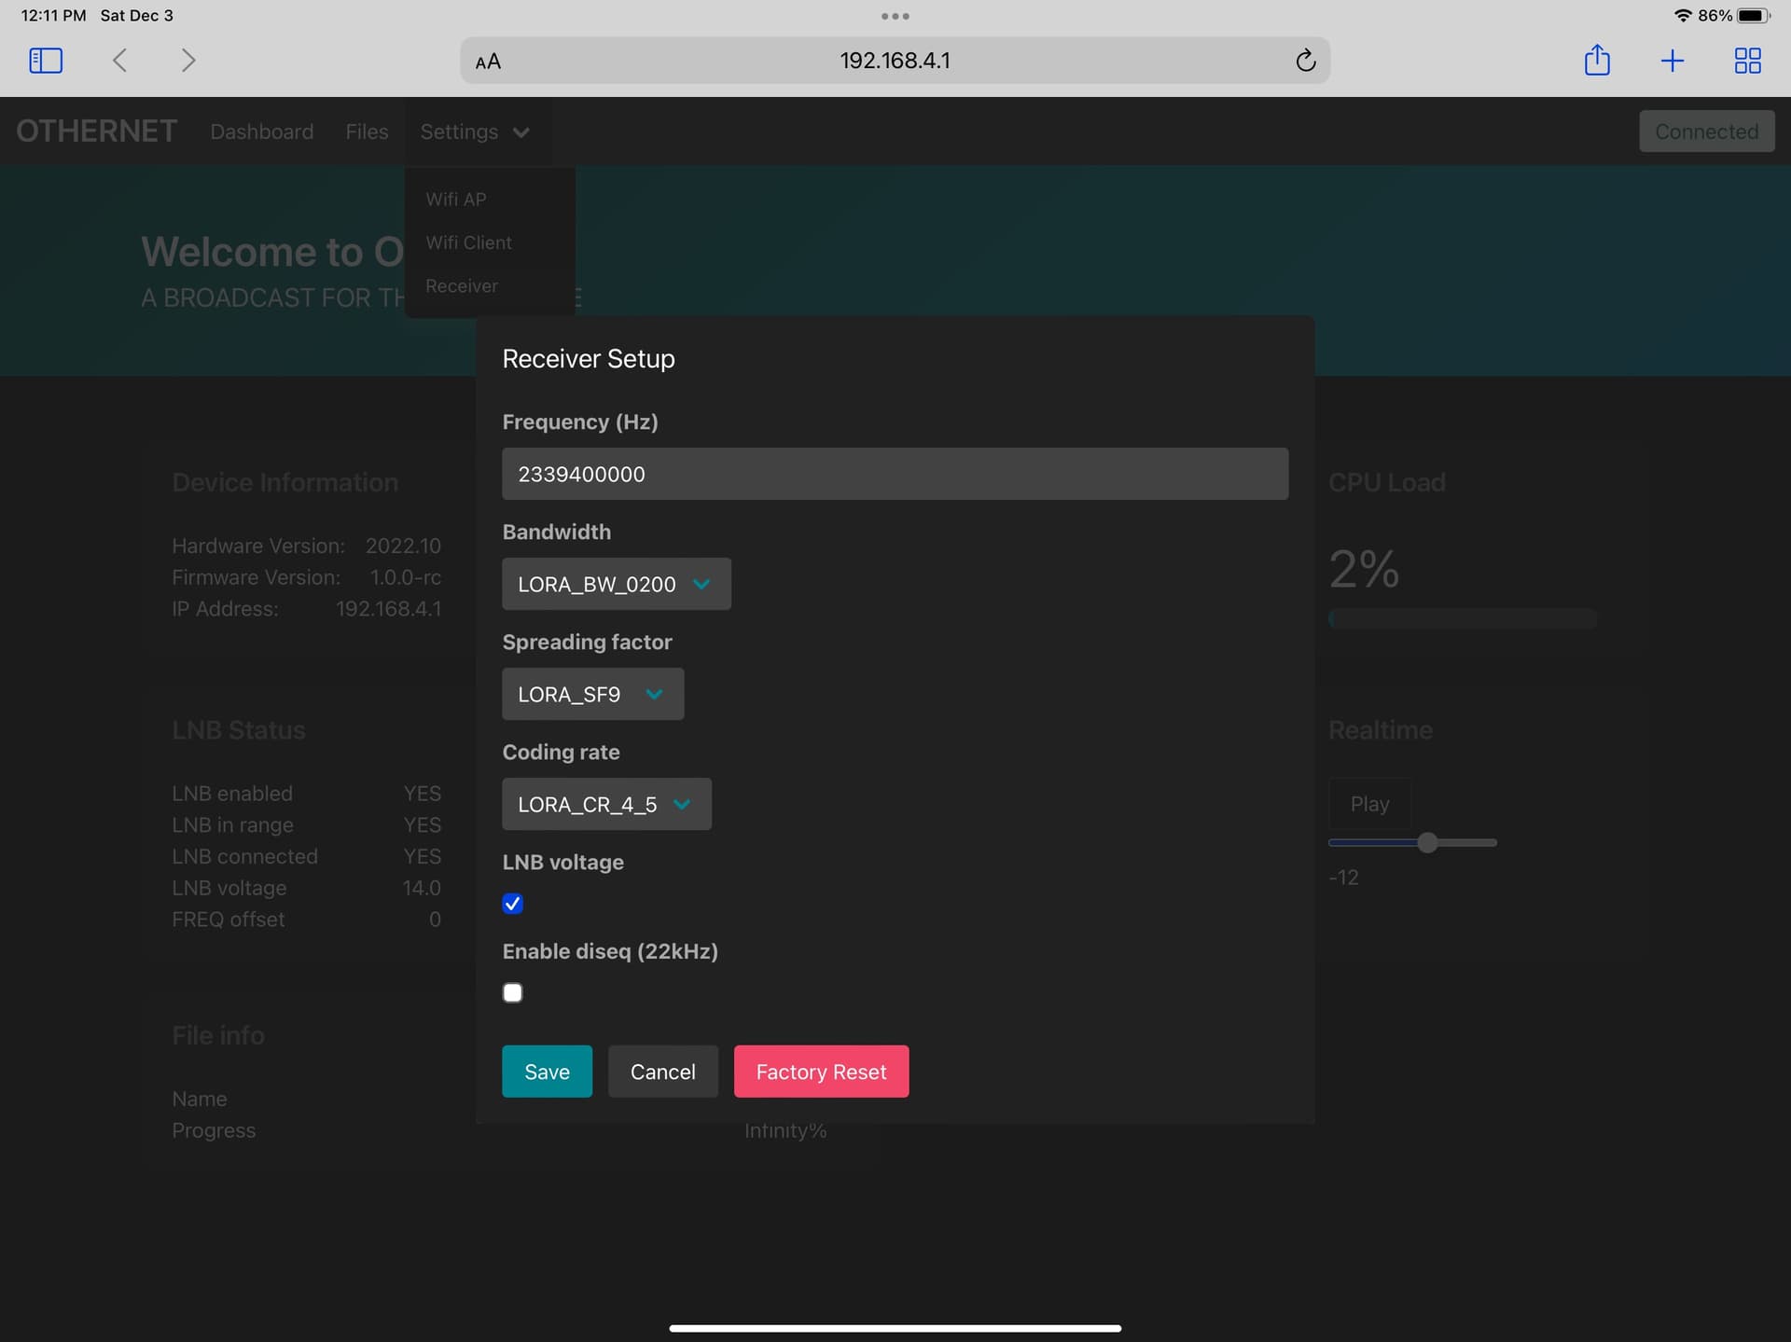Viewport: 1791px width, 1342px height.
Task: Click the Realtime volume slider handle
Action: [x=1427, y=842]
